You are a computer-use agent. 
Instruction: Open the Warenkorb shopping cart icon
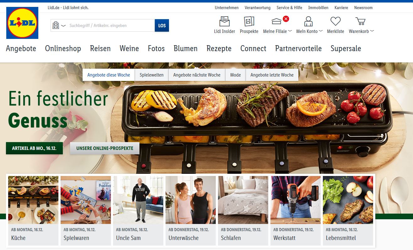pyautogui.click(x=361, y=22)
